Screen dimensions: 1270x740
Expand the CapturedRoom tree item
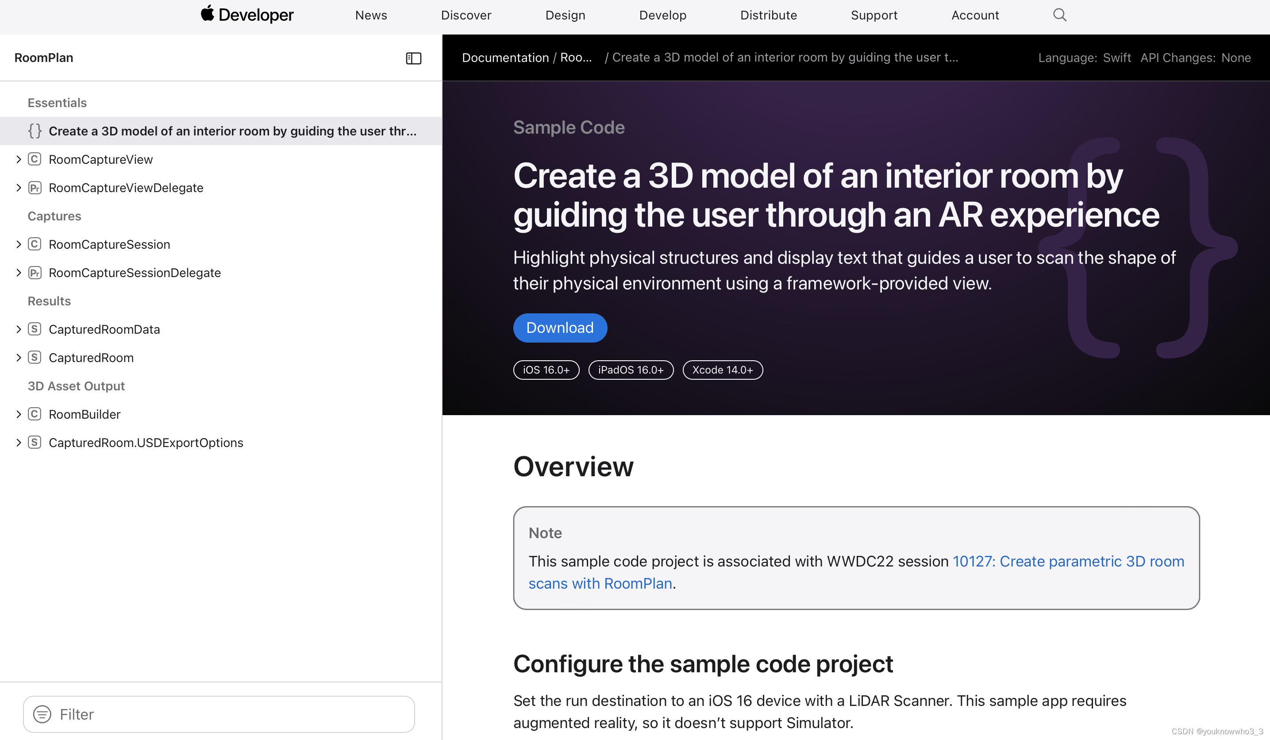19,358
